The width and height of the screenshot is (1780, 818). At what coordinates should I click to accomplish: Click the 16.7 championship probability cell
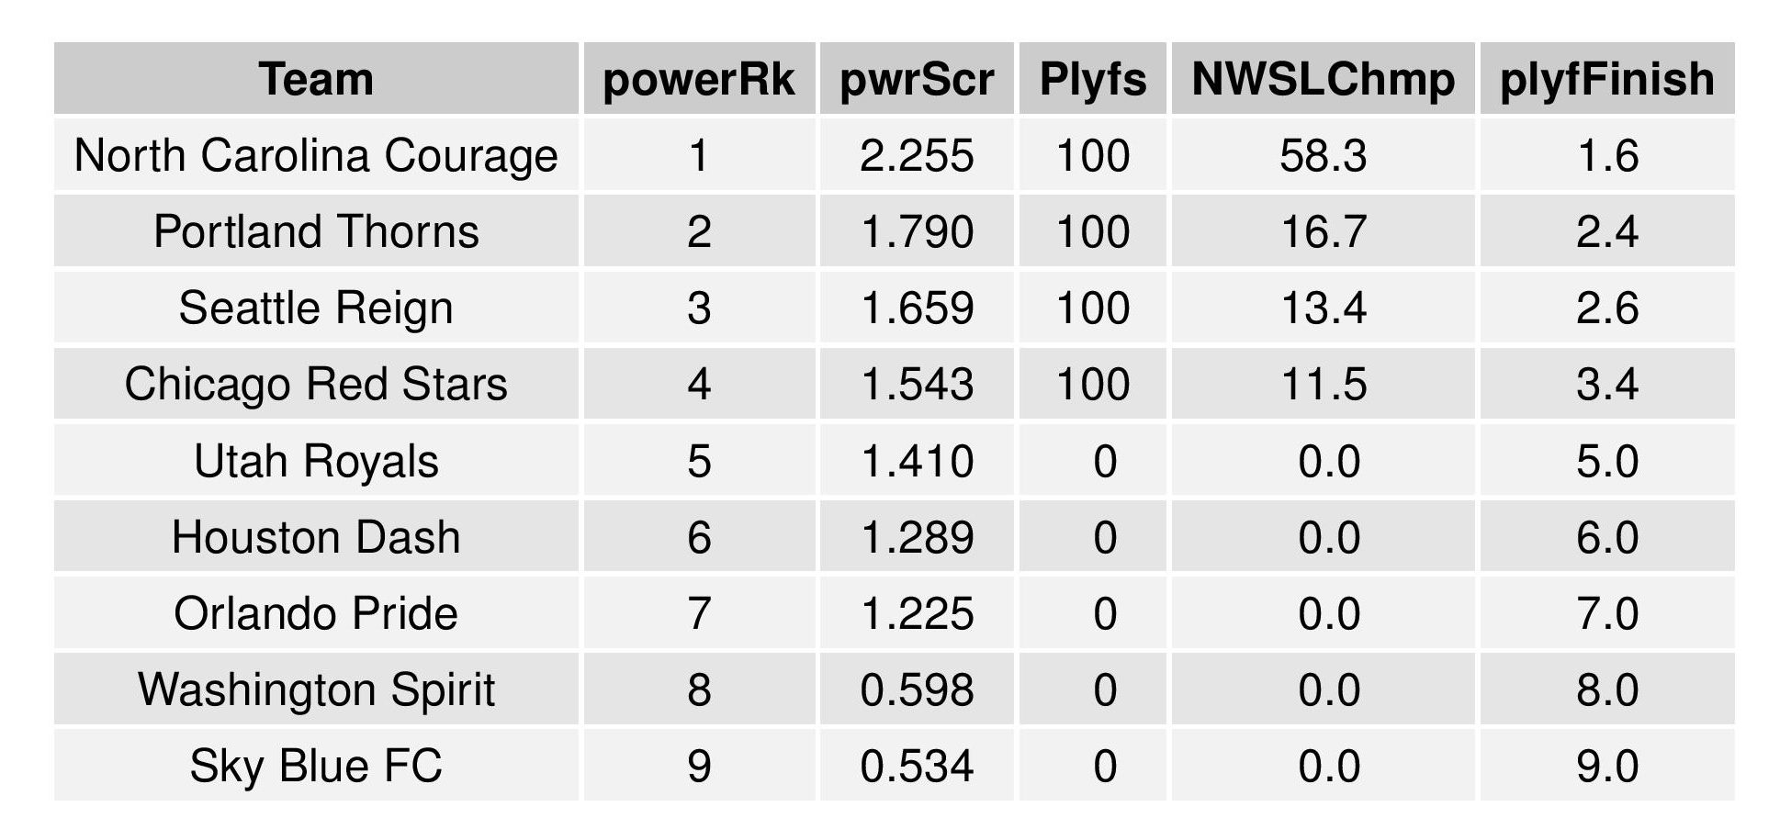pos(1323,231)
